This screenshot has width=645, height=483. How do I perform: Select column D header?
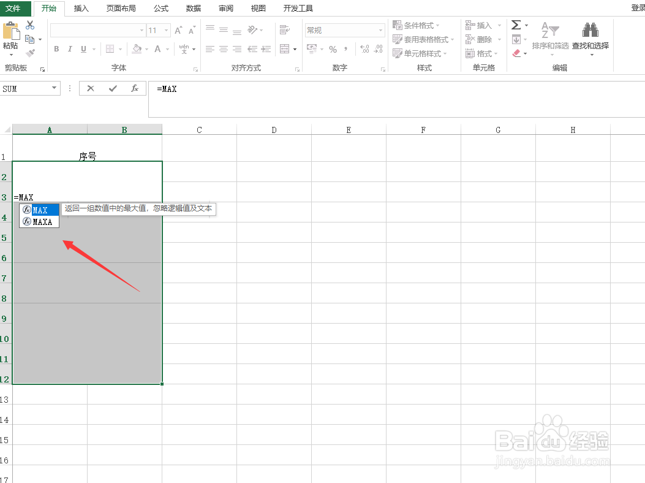click(274, 130)
